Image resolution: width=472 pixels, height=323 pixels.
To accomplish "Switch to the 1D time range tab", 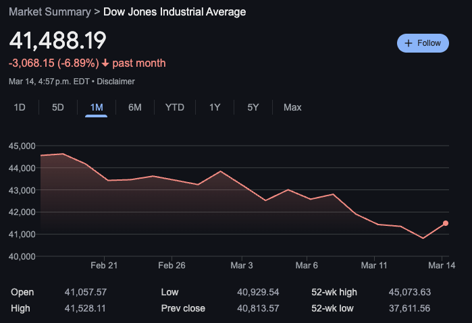I will [x=20, y=107].
